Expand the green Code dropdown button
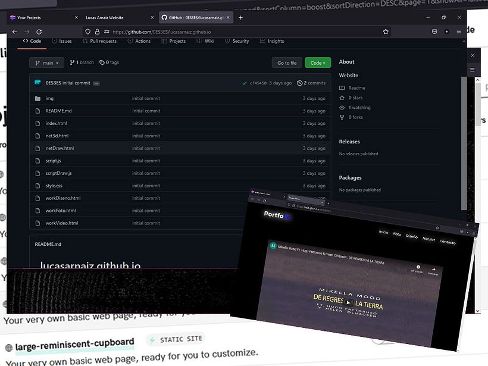 point(318,63)
